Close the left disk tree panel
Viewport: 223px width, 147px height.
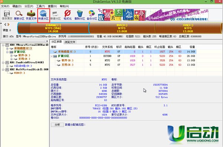47,41
